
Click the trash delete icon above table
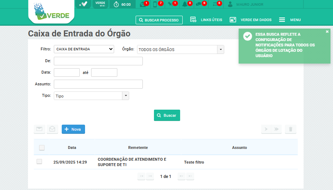pyautogui.click(x=291, y=129)
